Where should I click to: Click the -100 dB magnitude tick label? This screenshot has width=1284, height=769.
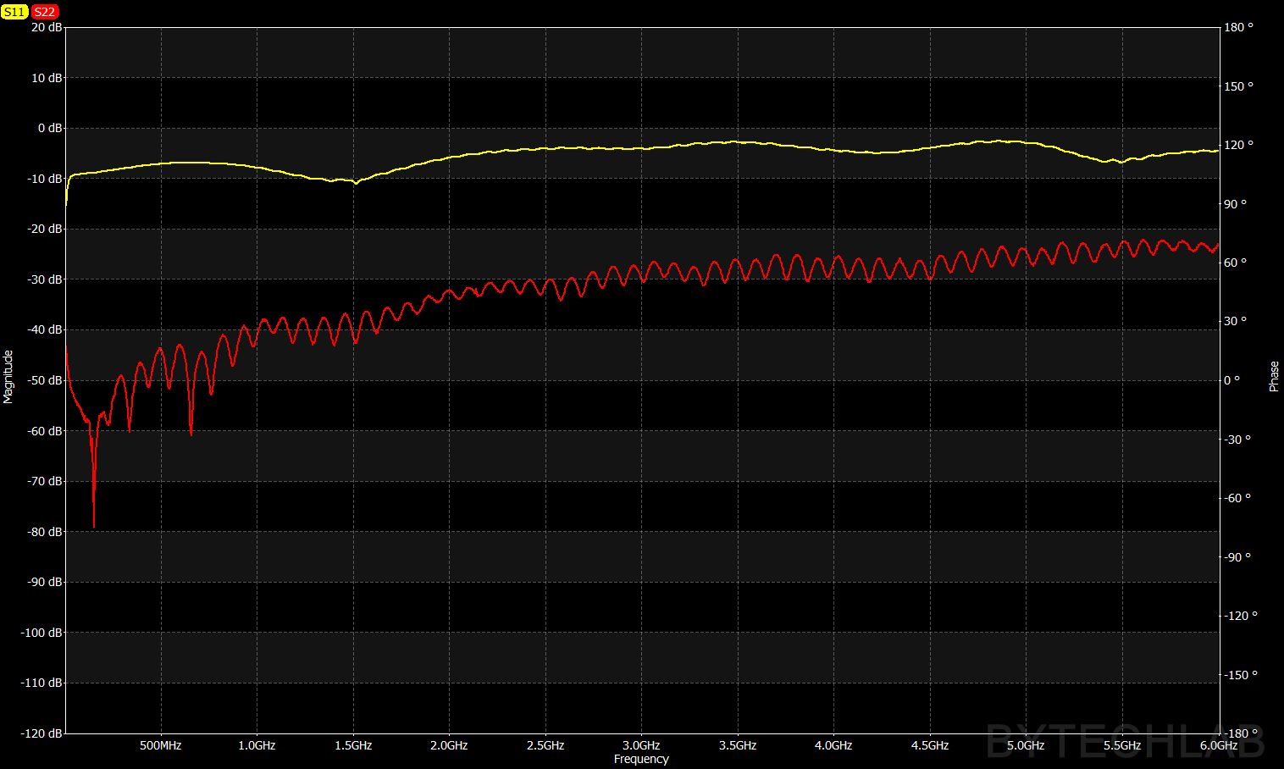[x=41, y=633]
